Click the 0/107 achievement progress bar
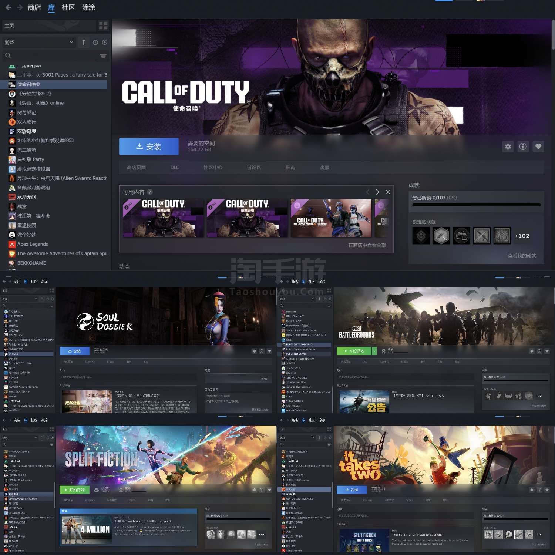The height and width of the screenshot is (555, 555). [x=477, y=205]
